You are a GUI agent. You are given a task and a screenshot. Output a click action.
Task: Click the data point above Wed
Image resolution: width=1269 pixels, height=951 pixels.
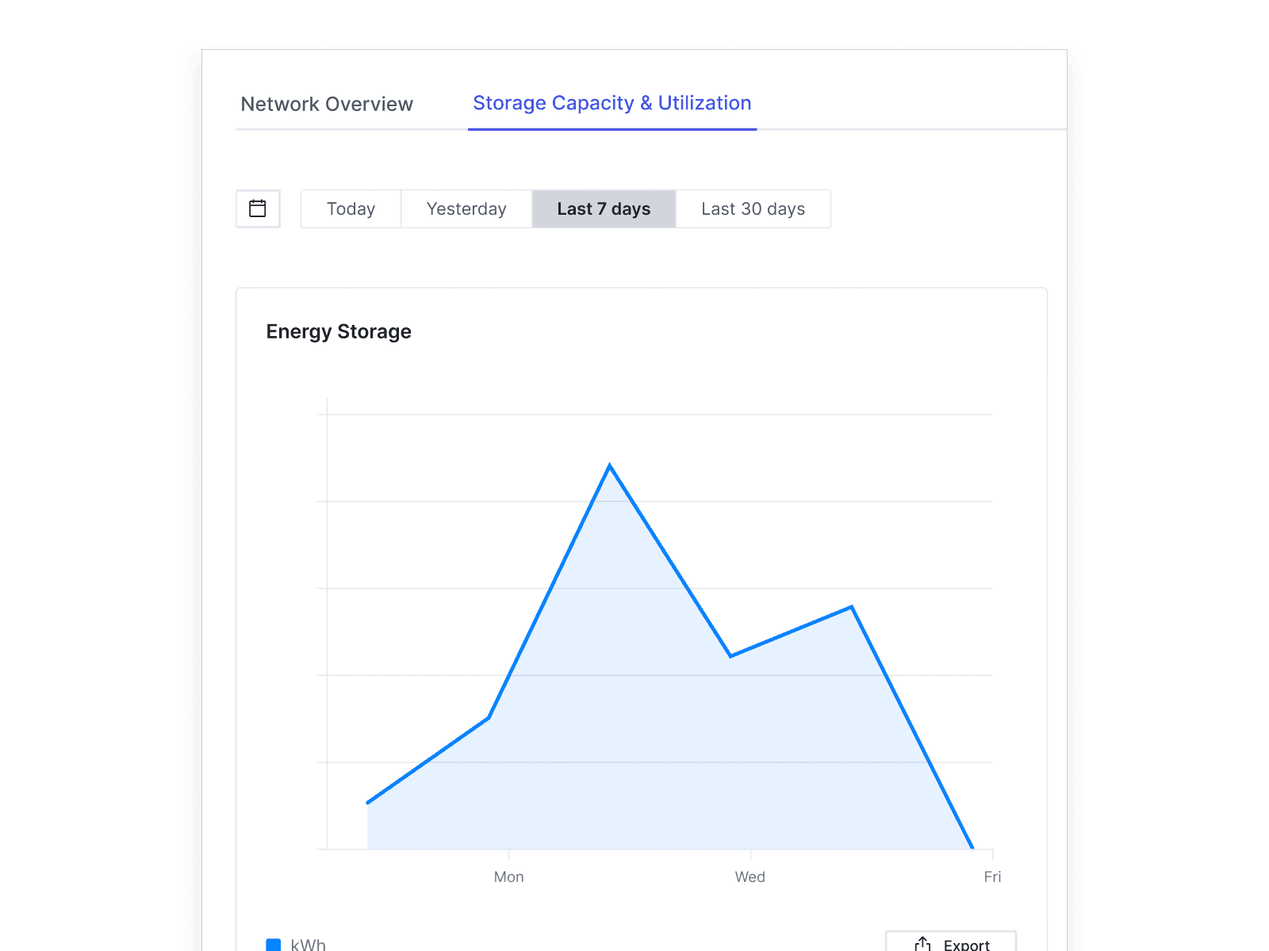tap(730, 655)
